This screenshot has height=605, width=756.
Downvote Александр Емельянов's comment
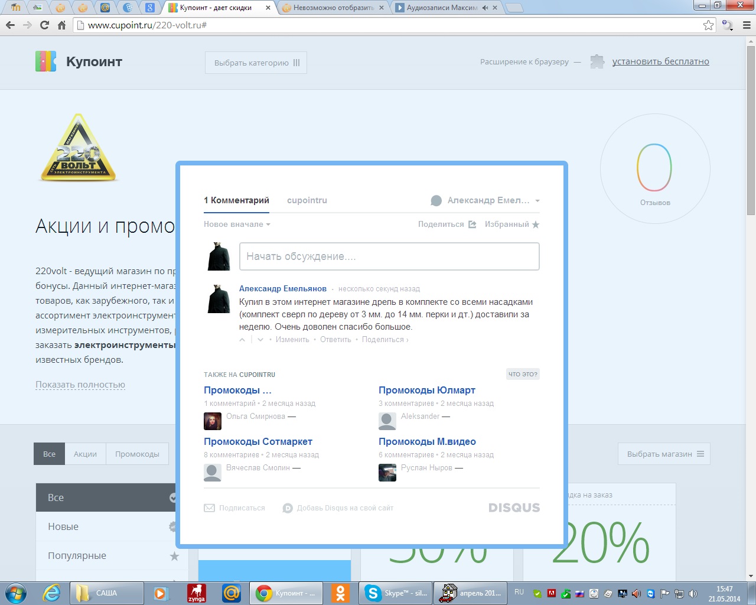pos(260,340)
